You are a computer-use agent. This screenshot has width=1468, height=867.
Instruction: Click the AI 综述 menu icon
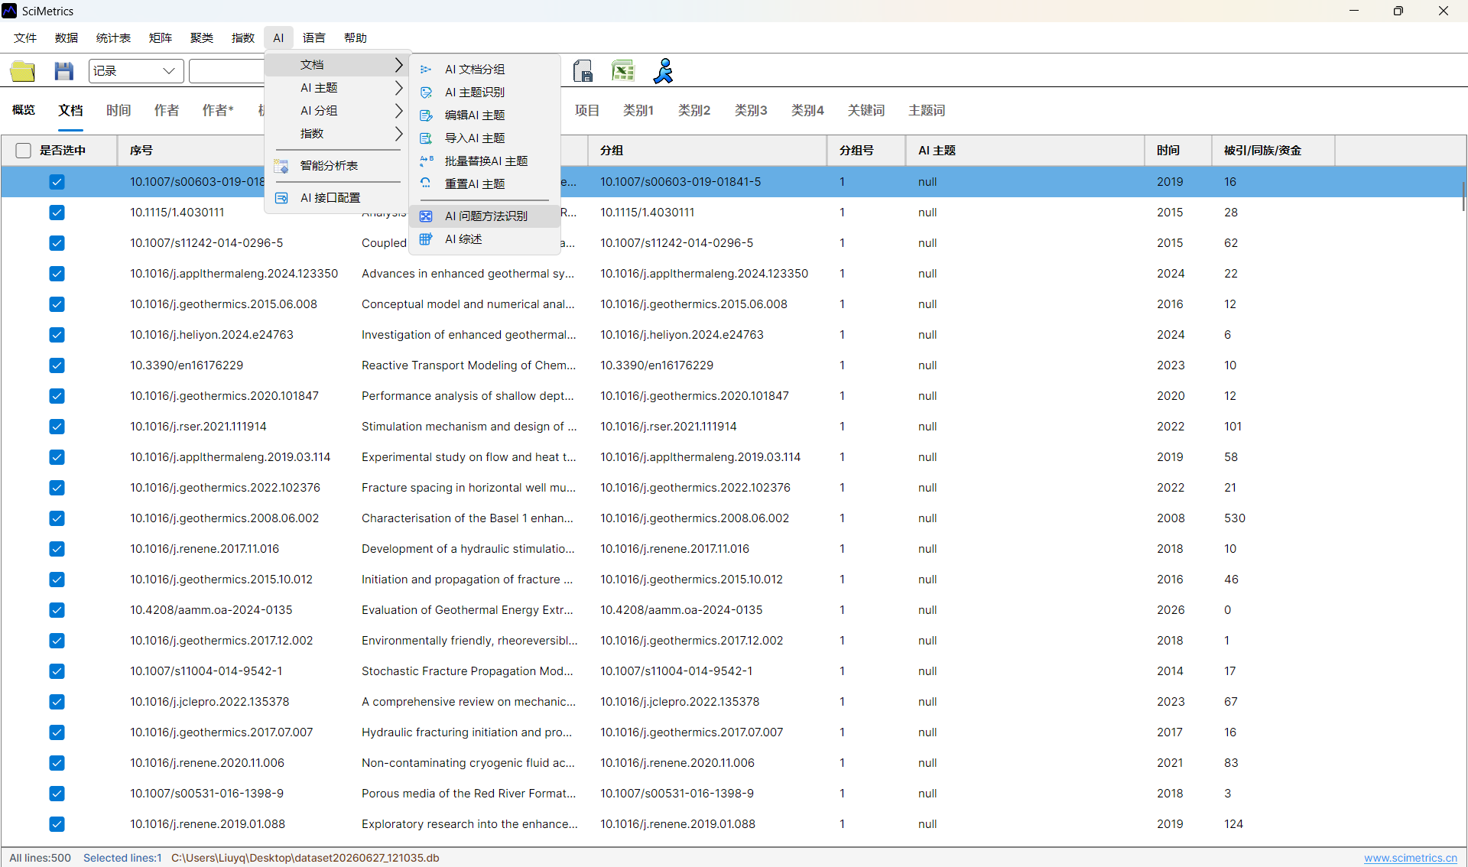tap(427, 239)
